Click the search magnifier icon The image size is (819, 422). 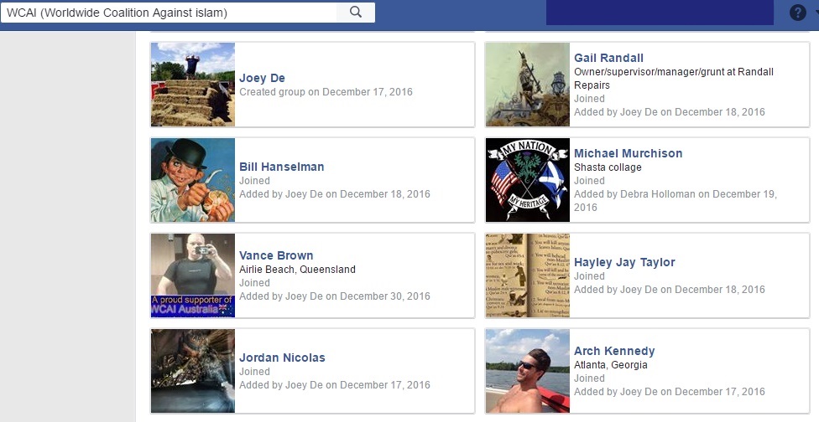(356, 12)
